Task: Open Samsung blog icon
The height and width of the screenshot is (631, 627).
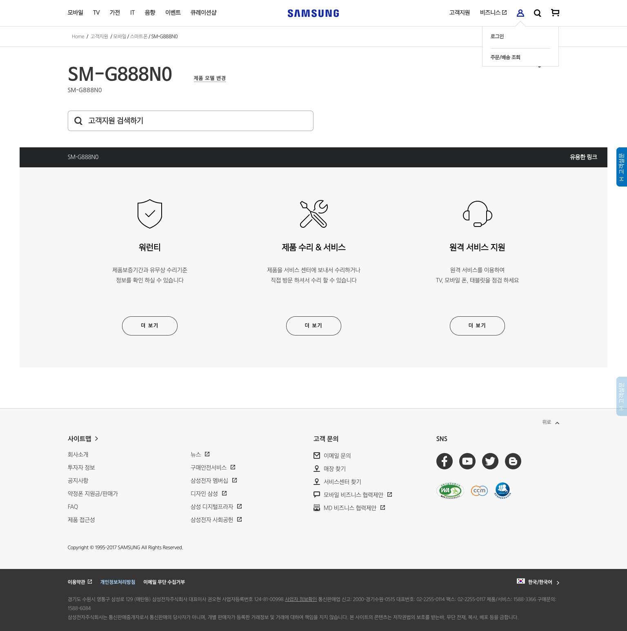Action: tap(513, 461)
